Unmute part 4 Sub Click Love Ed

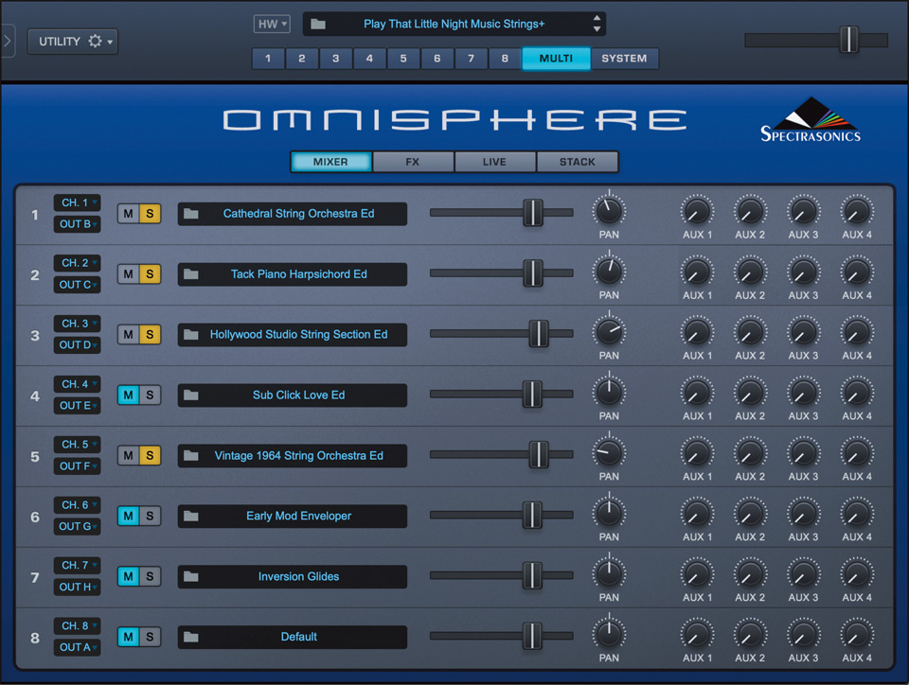pos(128,395)
